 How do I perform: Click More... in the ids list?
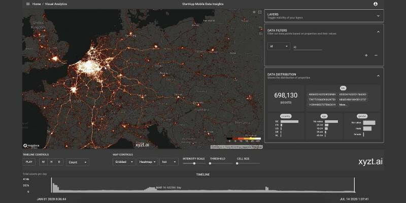[343, 105]
